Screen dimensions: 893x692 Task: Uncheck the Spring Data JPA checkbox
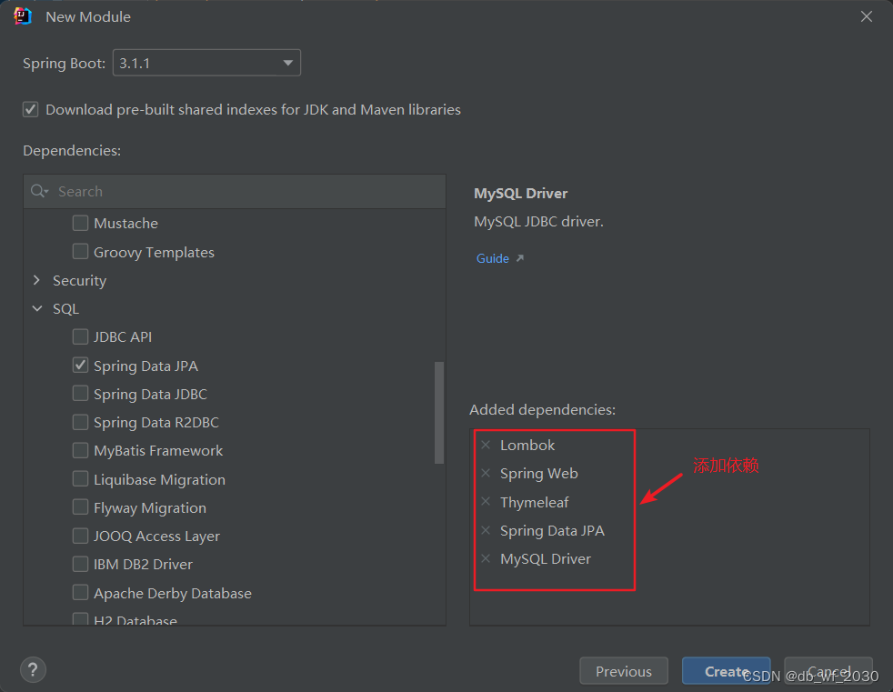coord(80,365)
